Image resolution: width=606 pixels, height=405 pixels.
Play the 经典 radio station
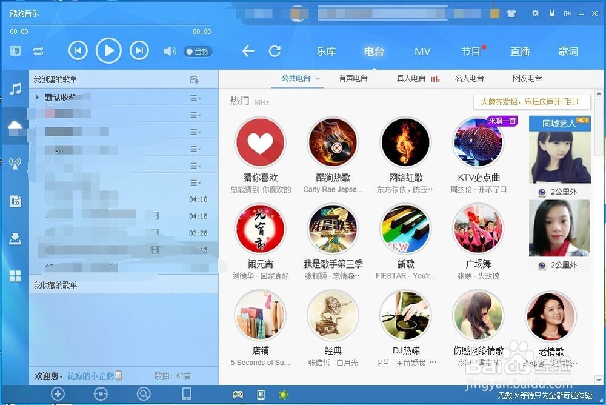coord(333,316)
